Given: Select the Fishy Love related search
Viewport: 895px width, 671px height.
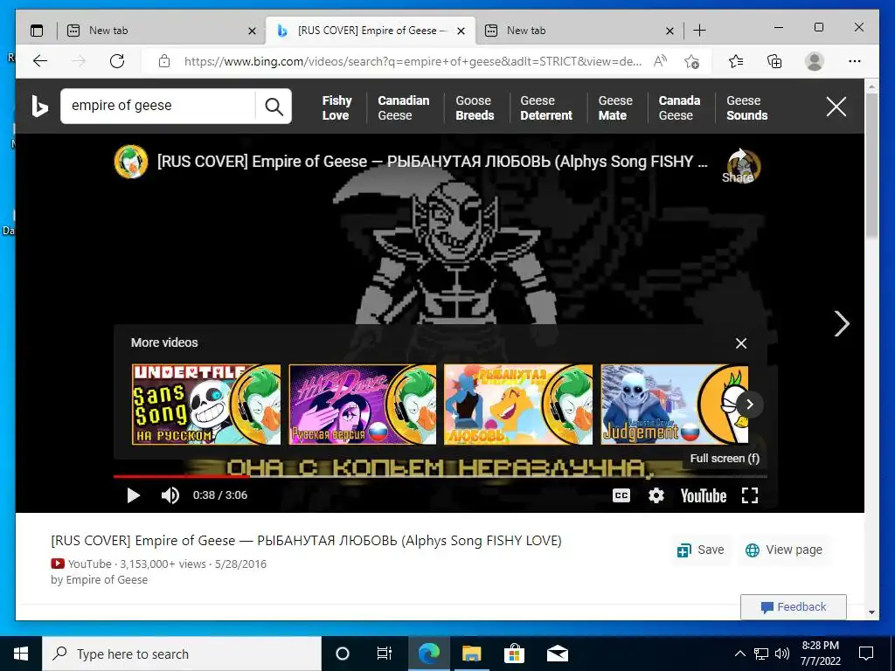Looking at the screenshot, I should point(336,107).
